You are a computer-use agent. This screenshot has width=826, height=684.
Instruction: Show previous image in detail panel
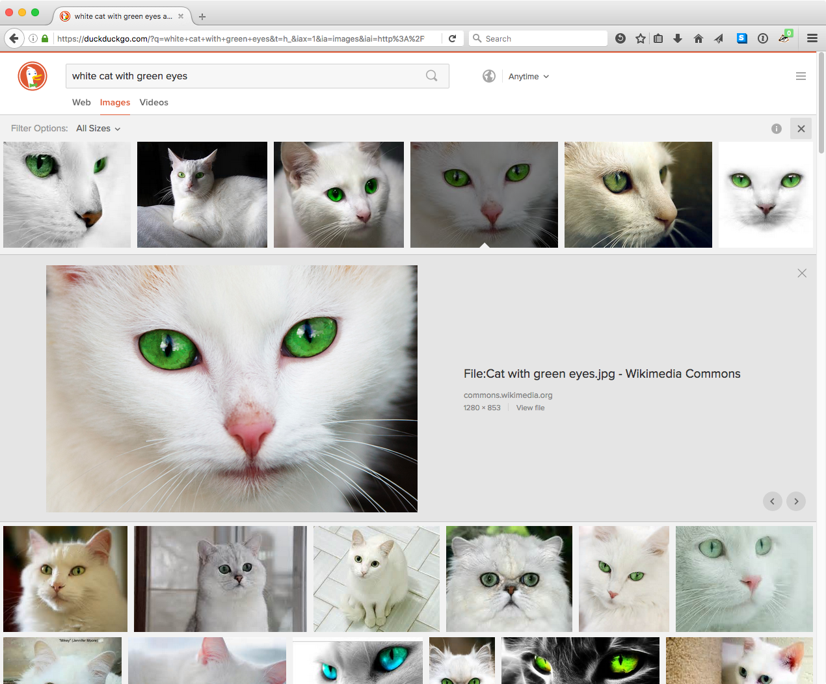[772, 501]
